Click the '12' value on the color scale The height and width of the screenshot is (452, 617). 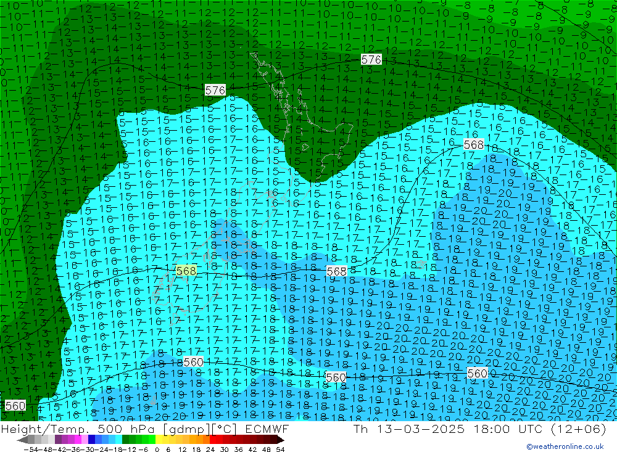[x=182, y=450]
